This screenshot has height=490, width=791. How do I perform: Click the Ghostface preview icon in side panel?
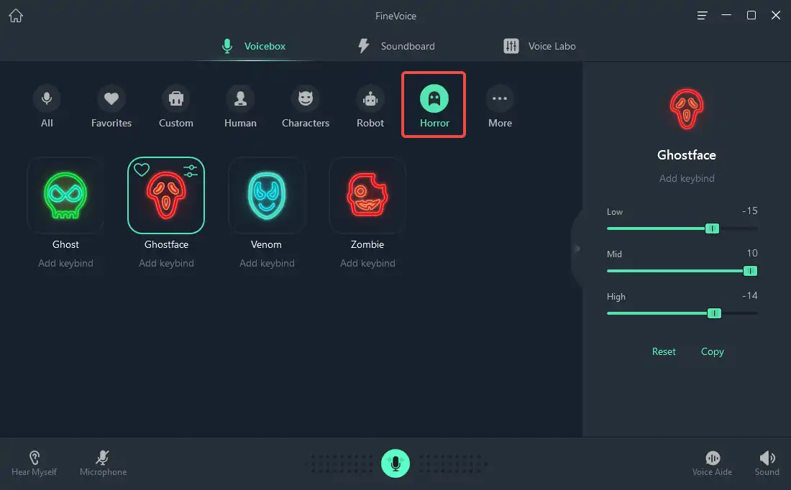687,109
